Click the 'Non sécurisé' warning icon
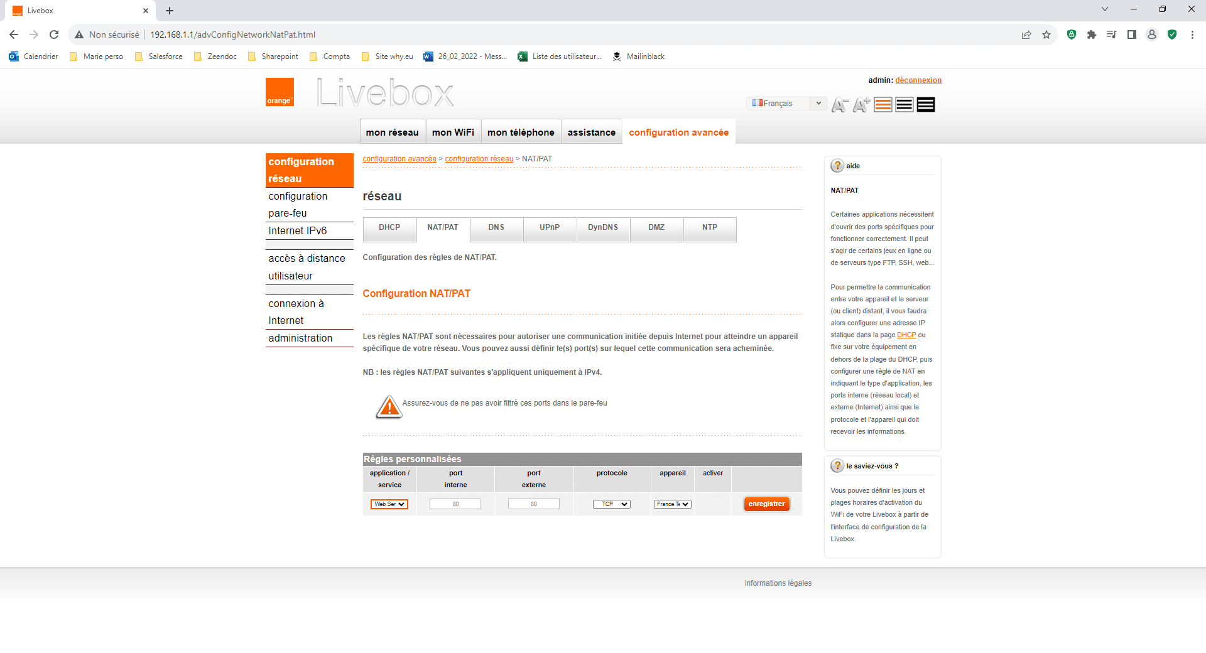This screenshot has width=1206, height=653. coord(79,35)
